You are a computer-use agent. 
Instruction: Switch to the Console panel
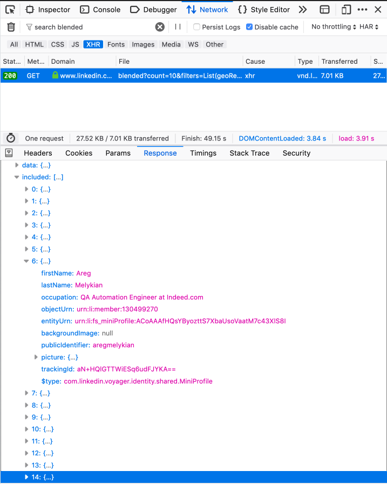tap(100, 10)
